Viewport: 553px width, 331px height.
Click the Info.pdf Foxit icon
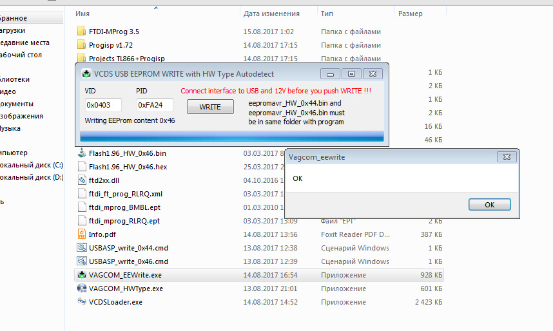click(x=81, y=234)
